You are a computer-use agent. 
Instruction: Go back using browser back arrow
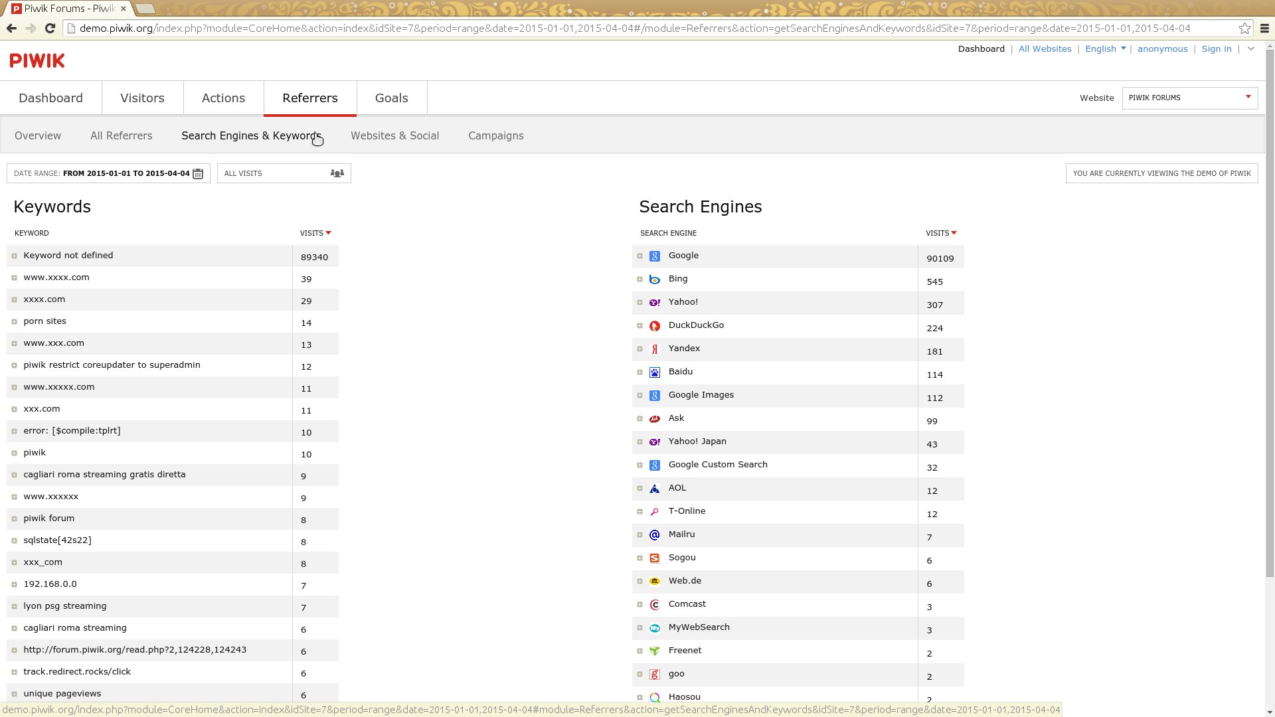11,29
